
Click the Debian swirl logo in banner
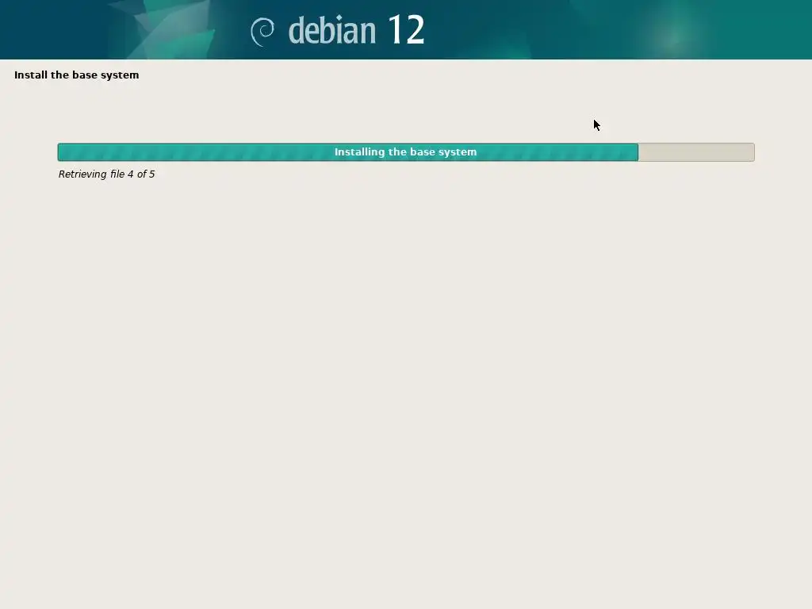point(262,32)
